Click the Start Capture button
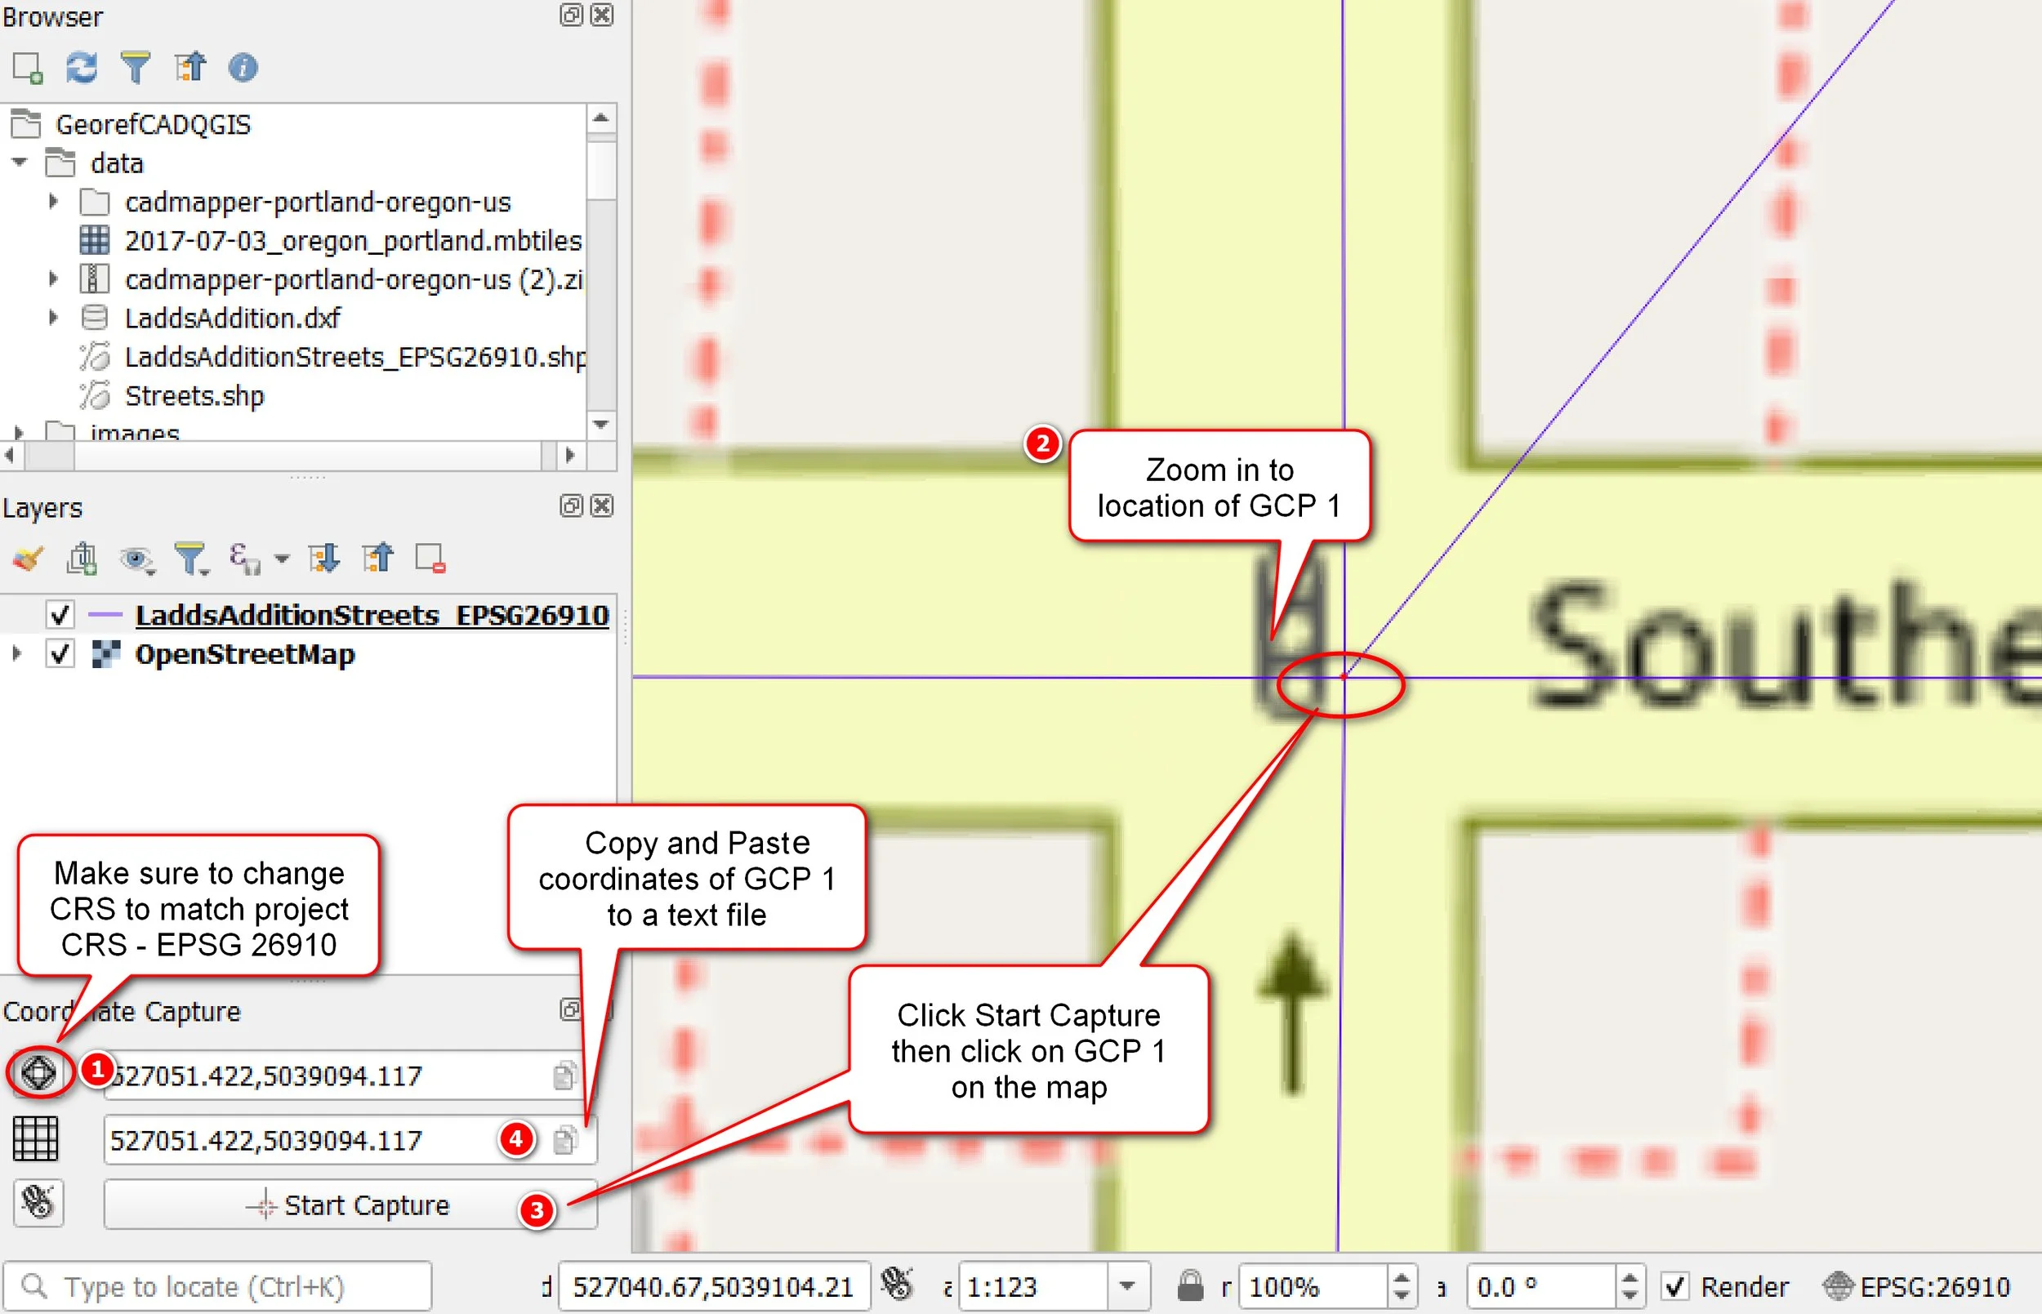2042x1314 pixels. pos(350,1205)
